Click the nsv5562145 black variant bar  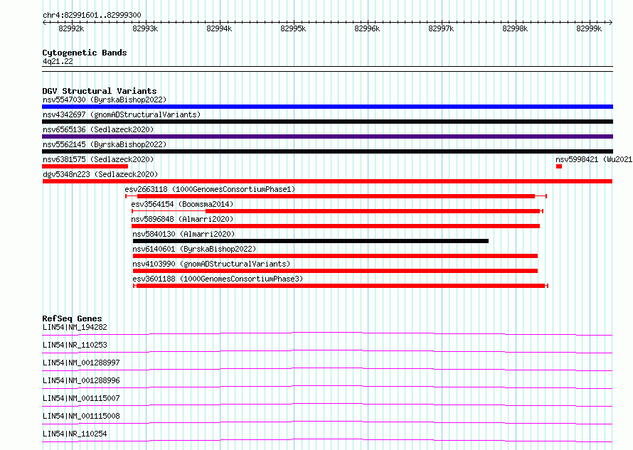pyautogui.click(x=327, y=151)
